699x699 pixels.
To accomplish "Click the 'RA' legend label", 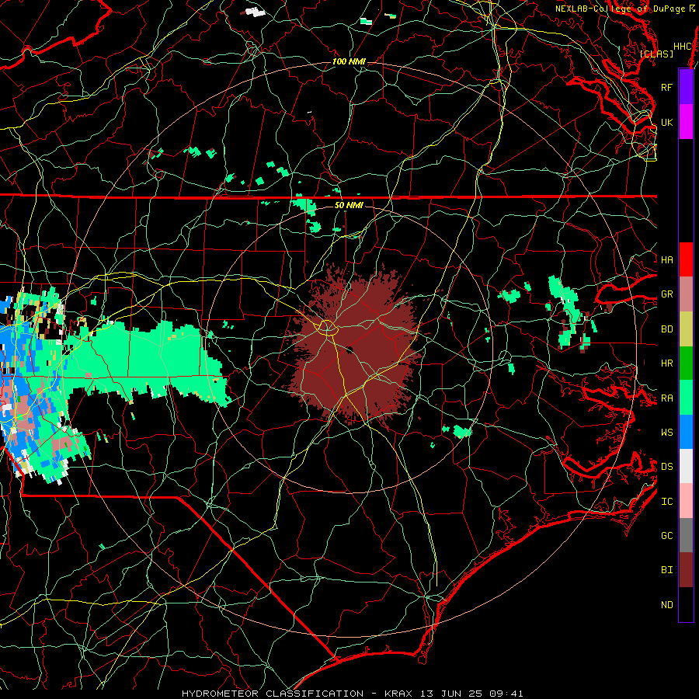I will pyautogui.click(x=666, y=398).
